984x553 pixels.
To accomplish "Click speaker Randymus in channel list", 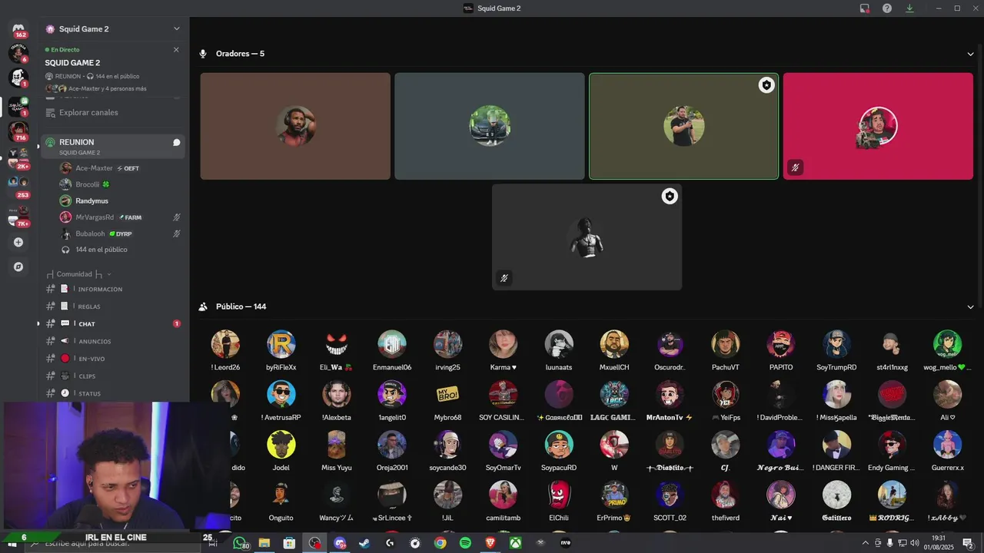I will (121, 201).
